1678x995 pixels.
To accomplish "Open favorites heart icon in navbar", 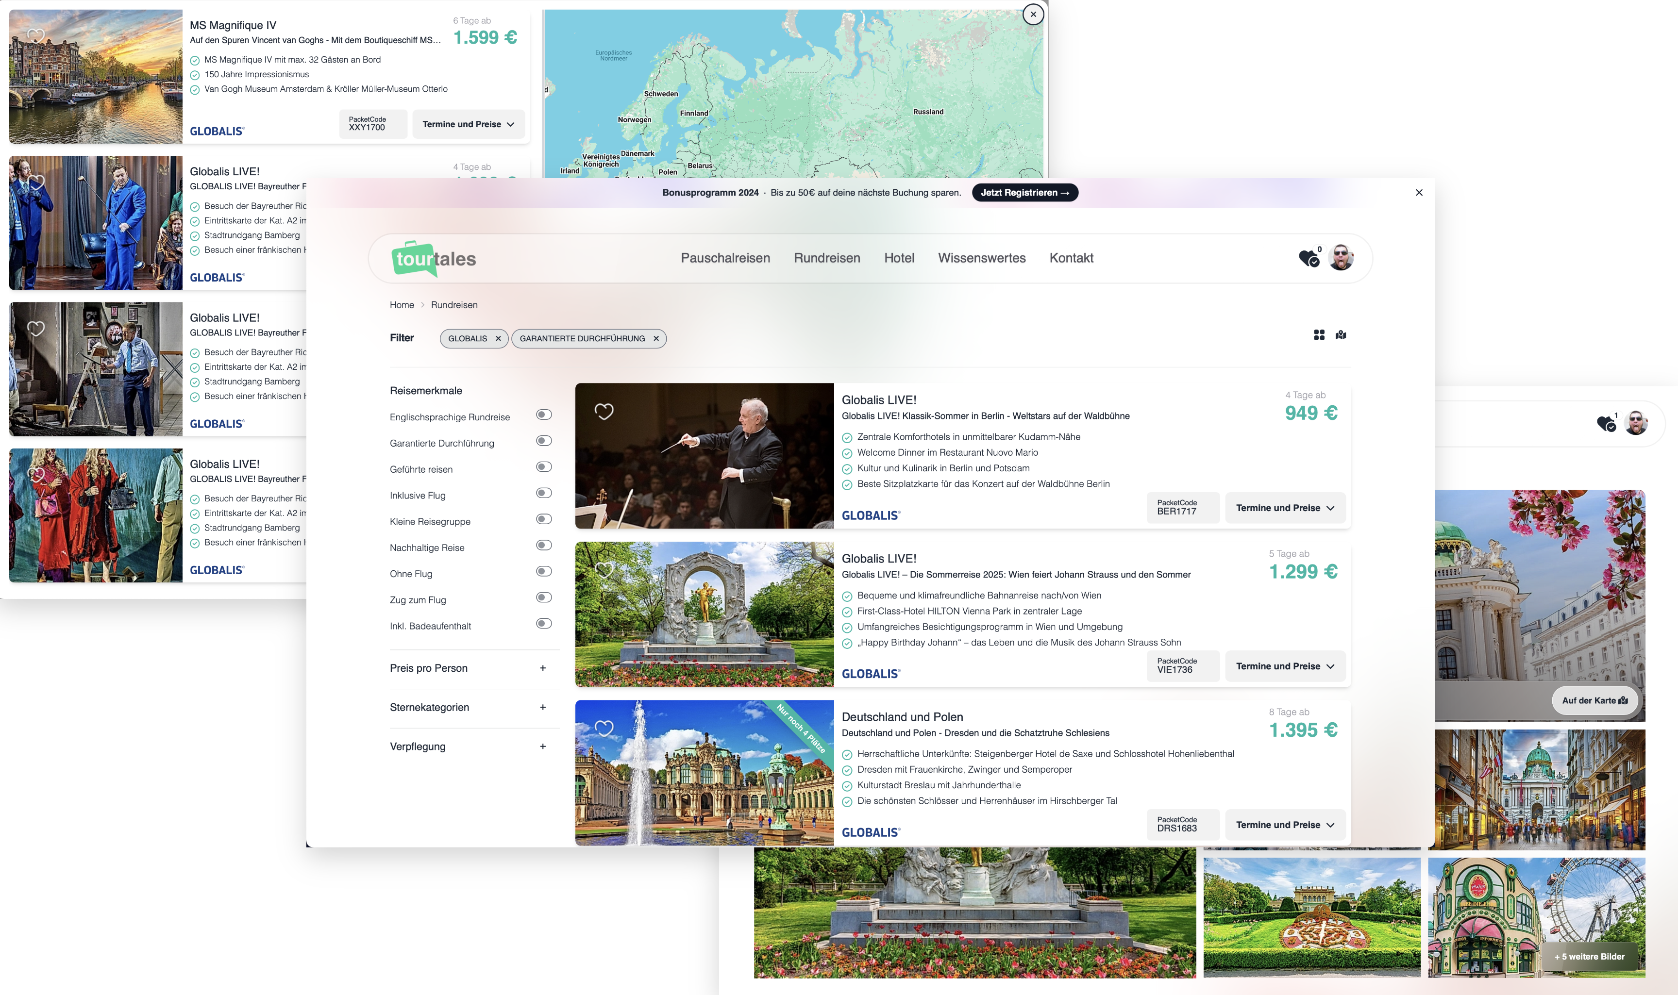I will click(1309, 258).
